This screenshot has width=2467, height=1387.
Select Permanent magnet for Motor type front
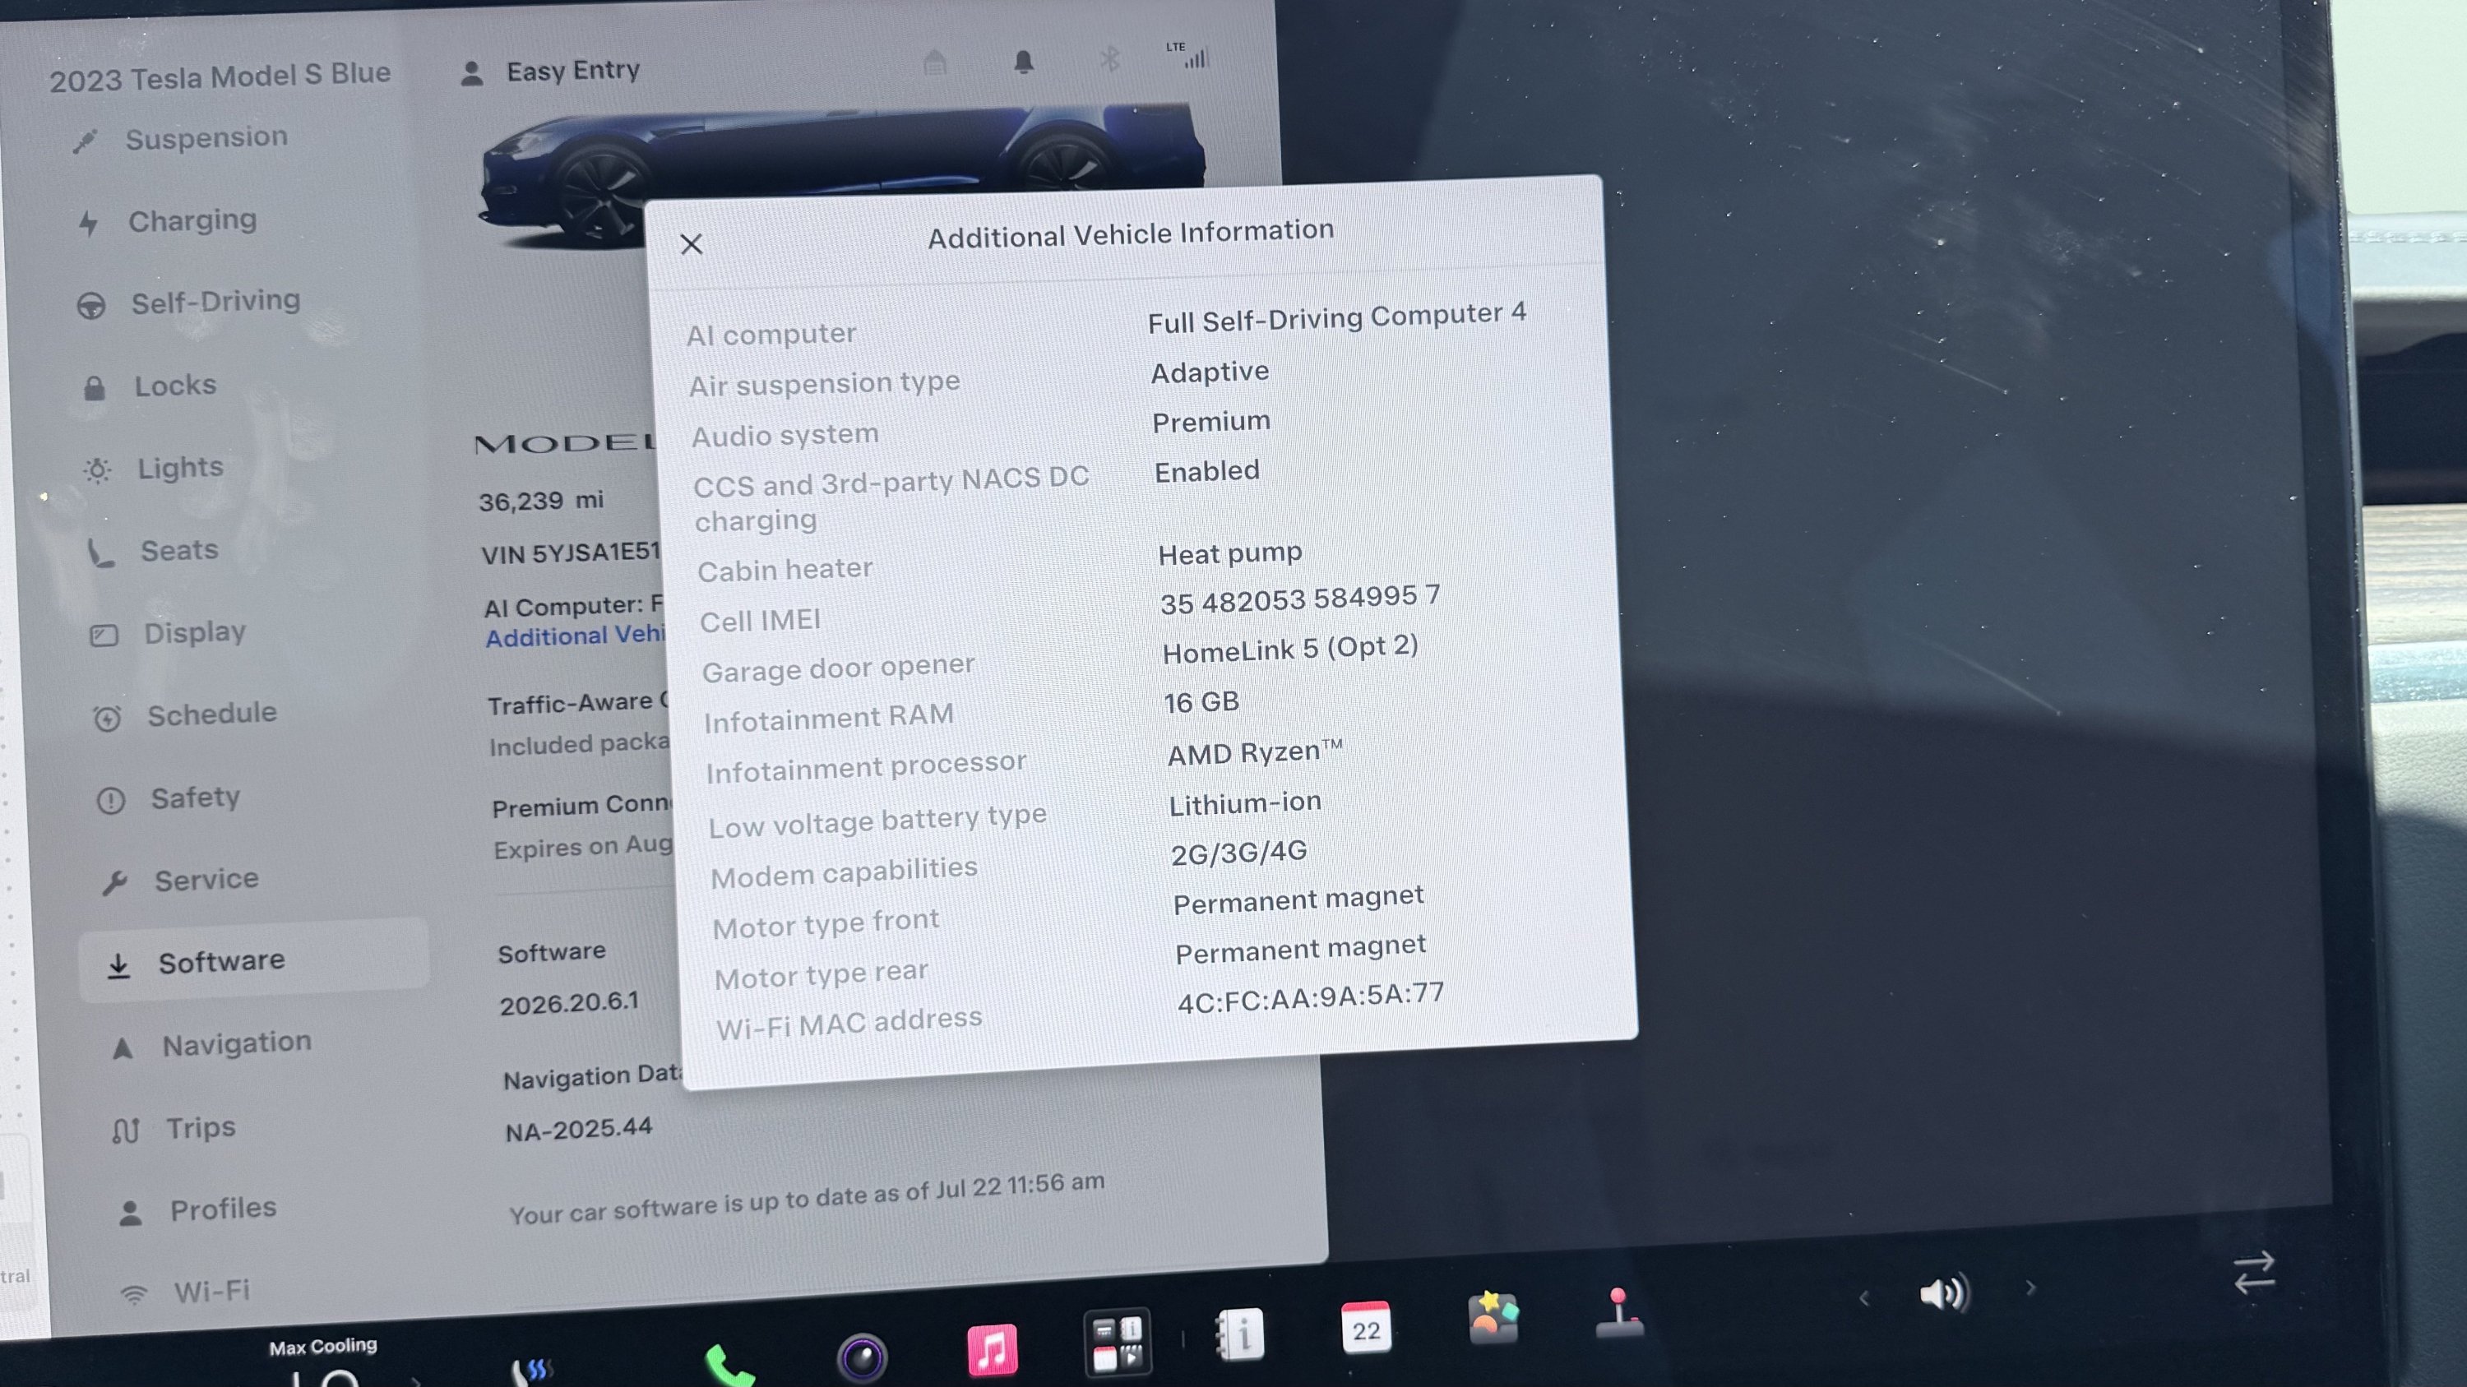coord(1298,899)
